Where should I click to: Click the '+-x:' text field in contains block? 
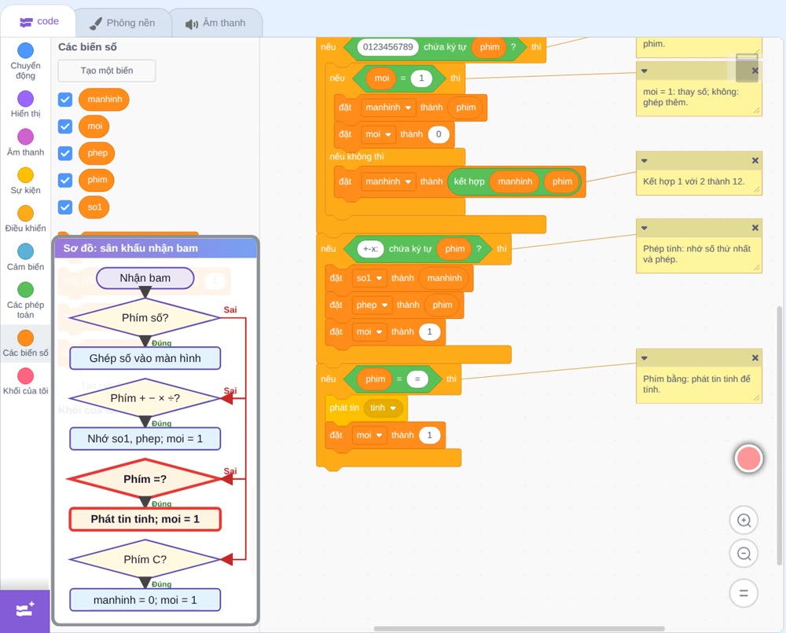370,249
